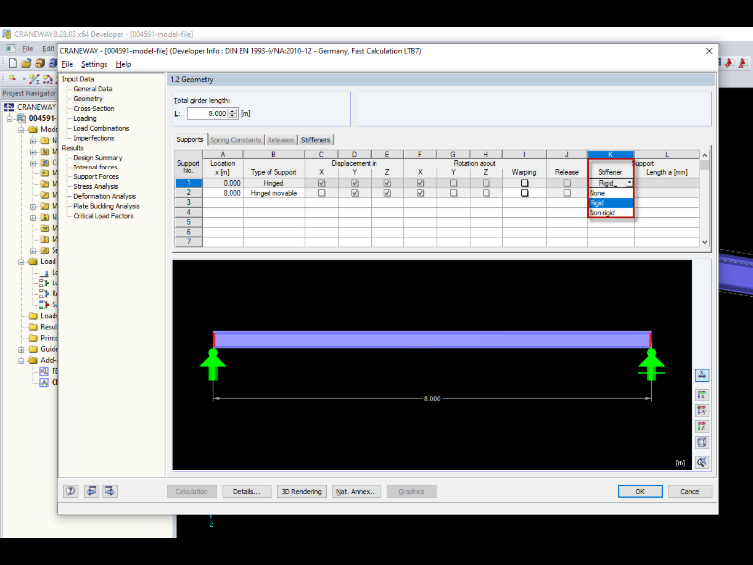Click selection icon in second toolbar row

point(12,78)
